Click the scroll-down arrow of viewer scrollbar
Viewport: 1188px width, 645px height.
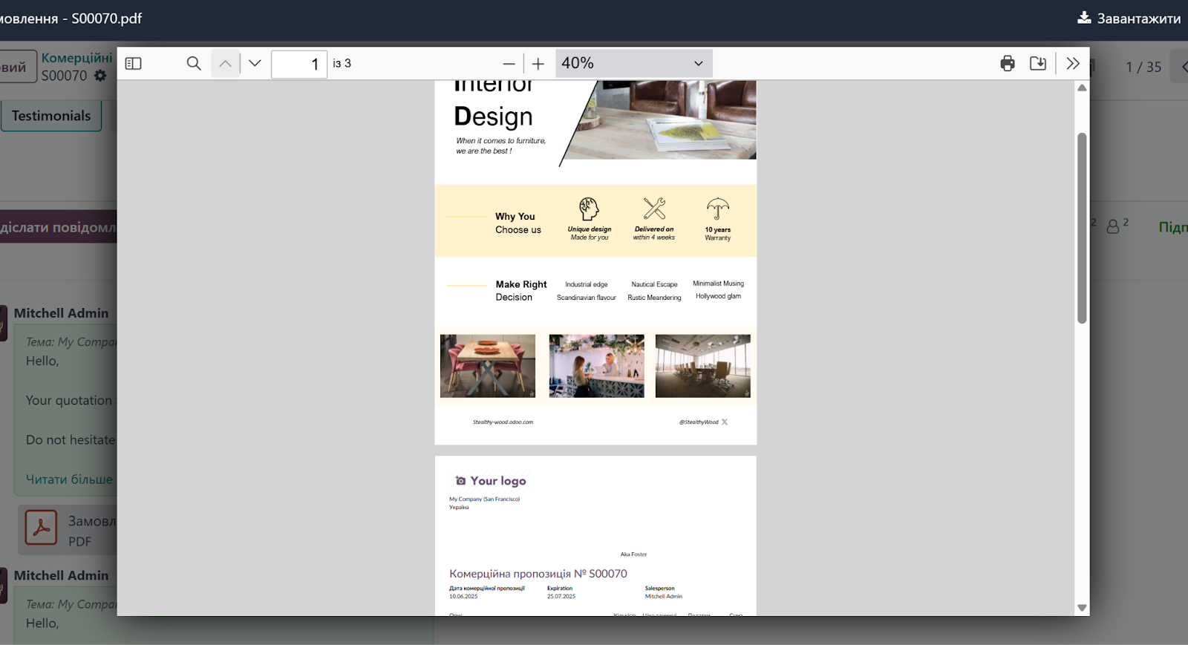[1082, 608]
